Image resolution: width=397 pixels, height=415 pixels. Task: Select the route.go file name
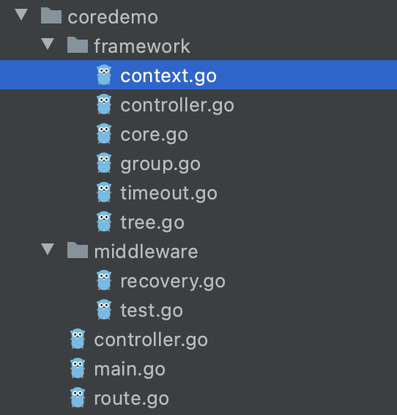131,399
